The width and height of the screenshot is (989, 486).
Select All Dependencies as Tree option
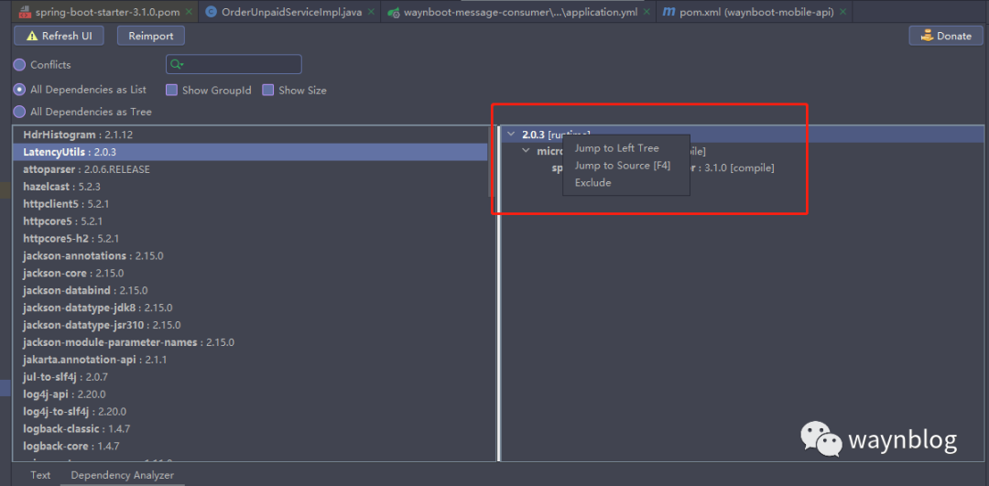pos(19,113)
